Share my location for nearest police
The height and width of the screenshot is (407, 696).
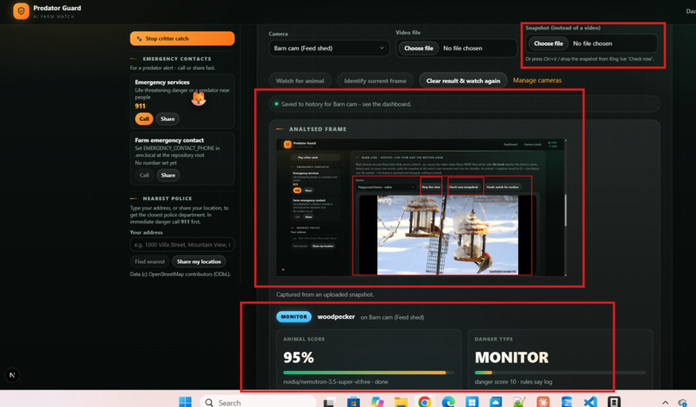click(x=199, y=261)
